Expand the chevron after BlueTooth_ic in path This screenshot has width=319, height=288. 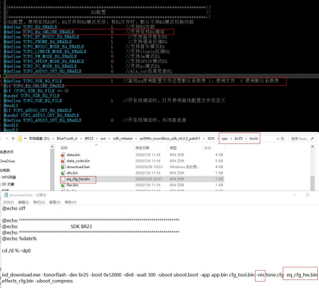tap(81, 139)
